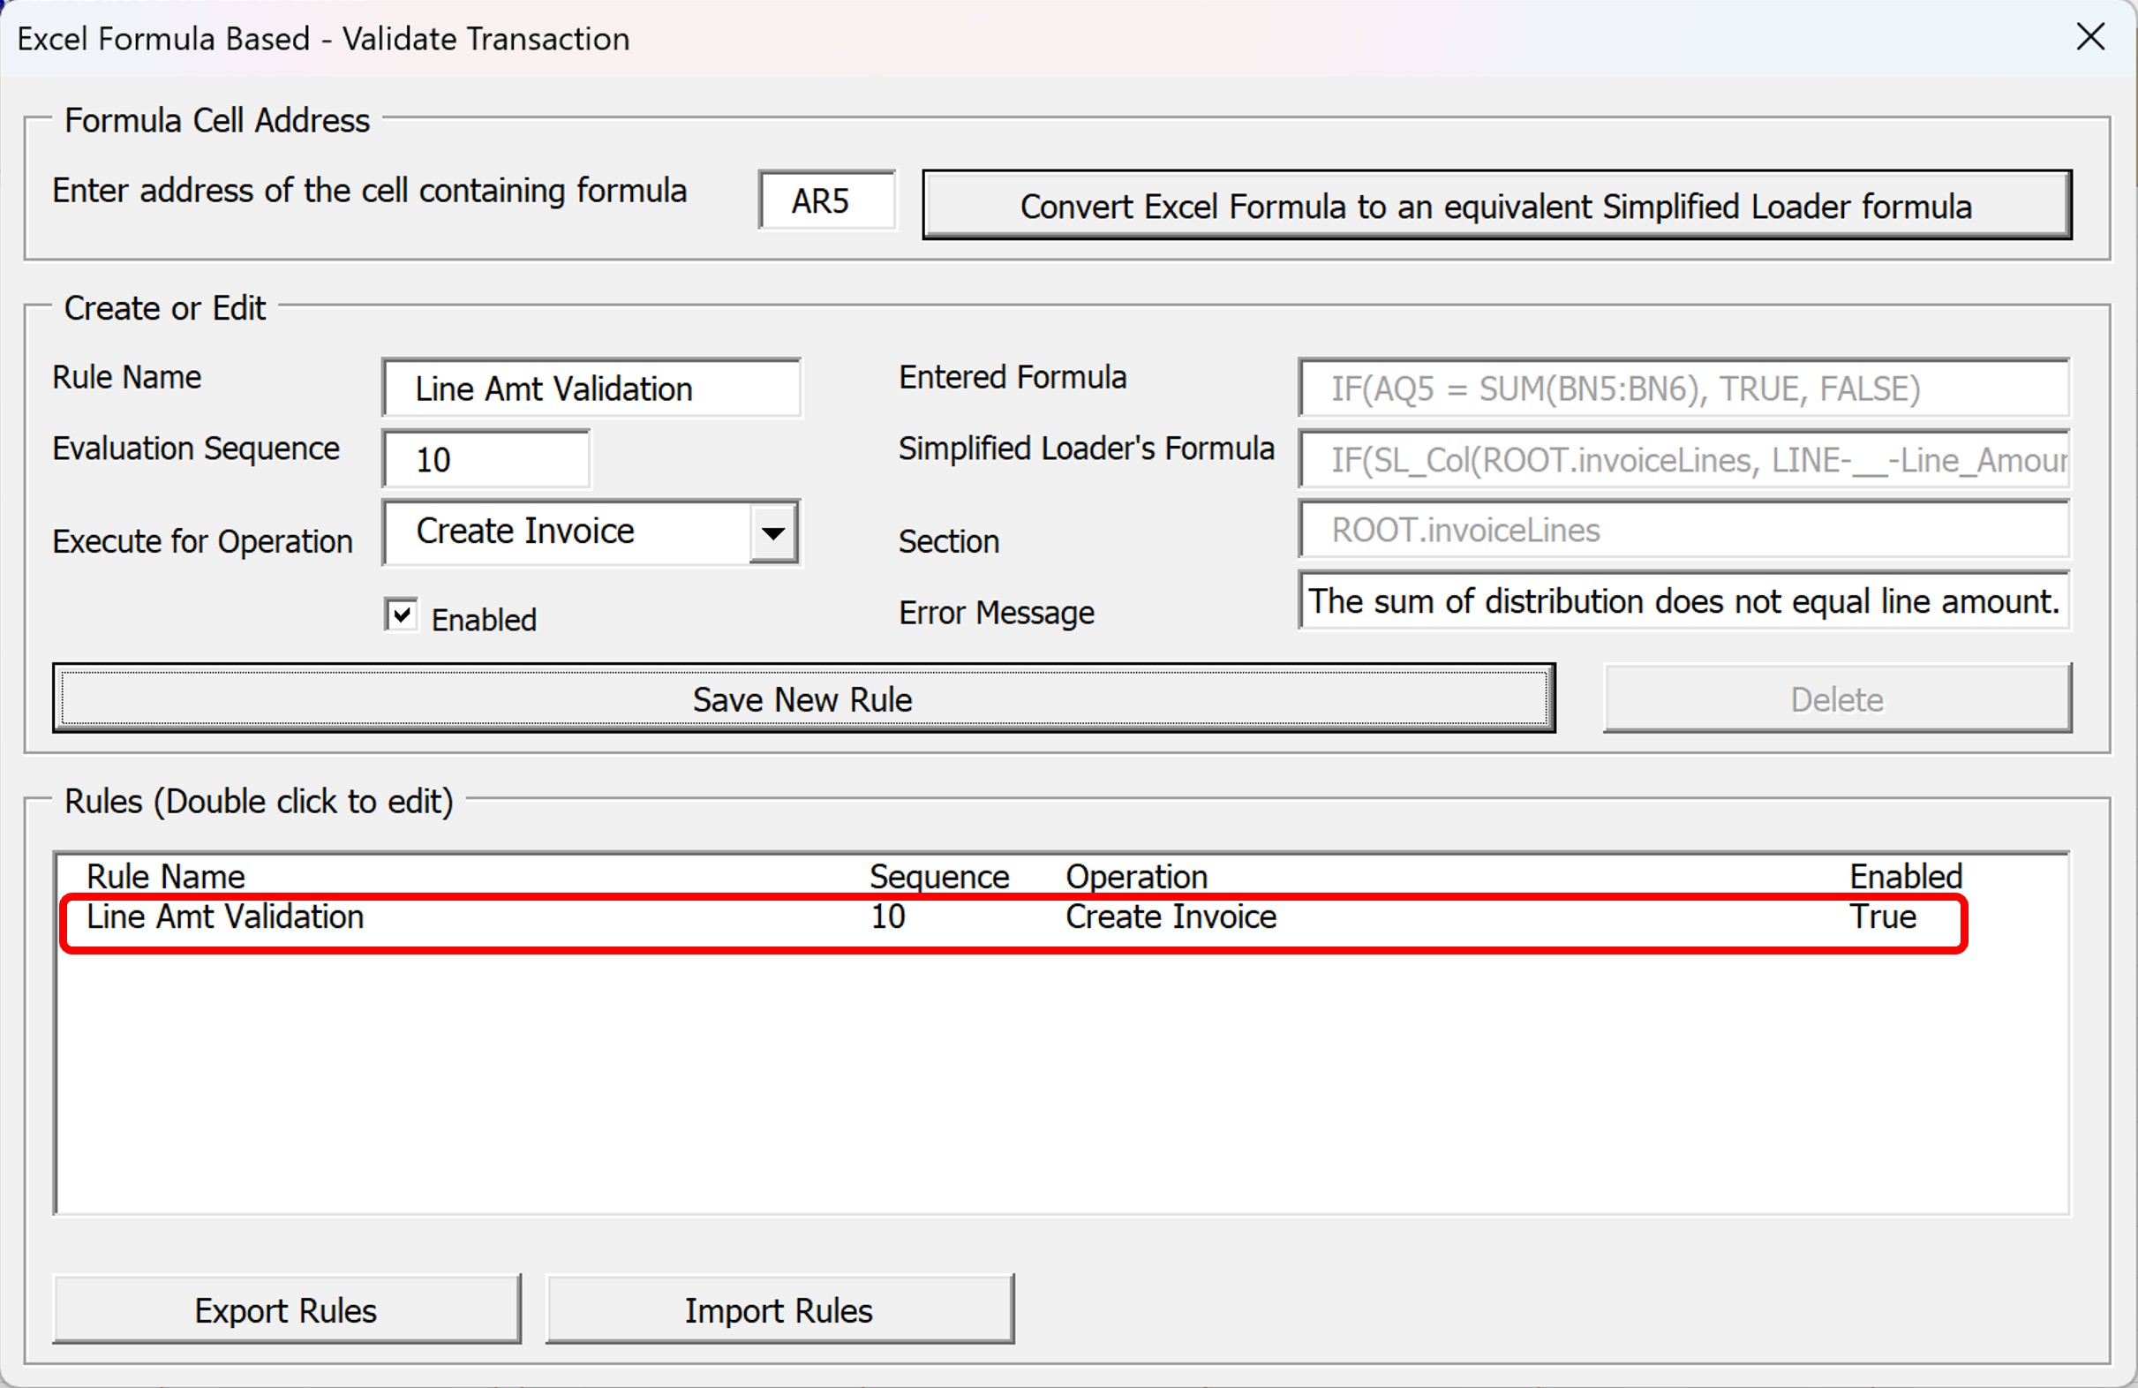Viewport: 2138px width, 1388px height.
Task: Click the Import Rules button
Action: click(x=779, y=1309)
